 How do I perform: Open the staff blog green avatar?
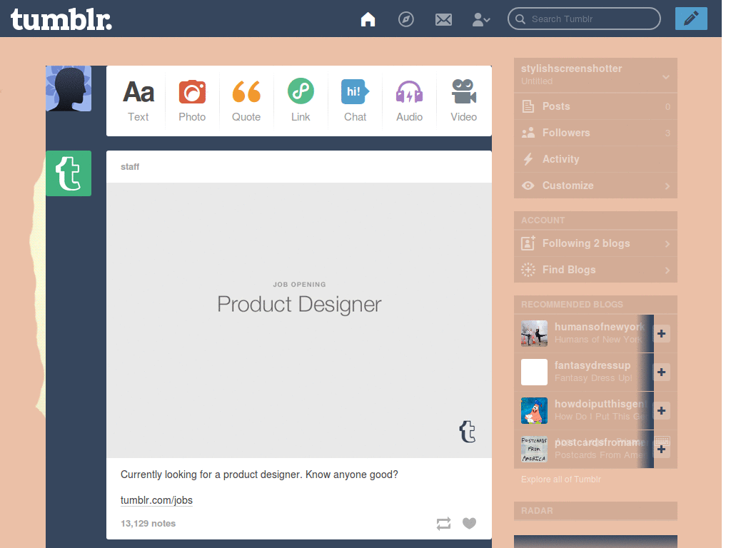pos(69,173)
